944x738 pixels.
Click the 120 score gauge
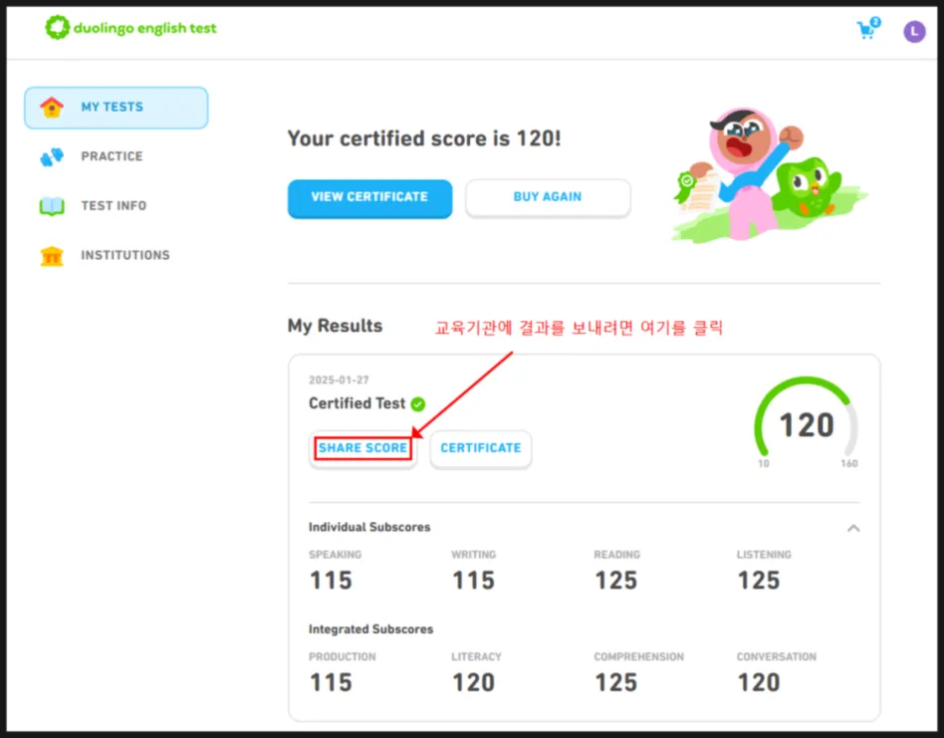(x=807, y=421)
